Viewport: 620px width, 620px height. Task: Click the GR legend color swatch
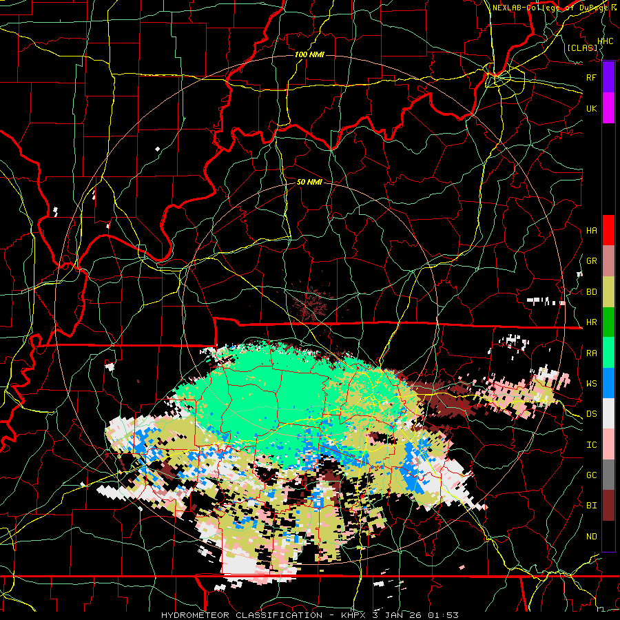608,261
